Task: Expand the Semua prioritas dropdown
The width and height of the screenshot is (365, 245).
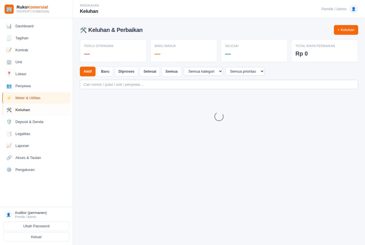Action: (x=245, y=72)
